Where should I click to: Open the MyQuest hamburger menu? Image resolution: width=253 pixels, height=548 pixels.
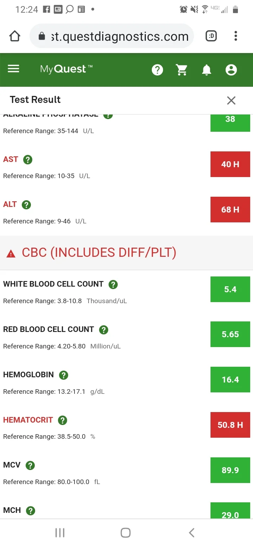coord(13,69)
